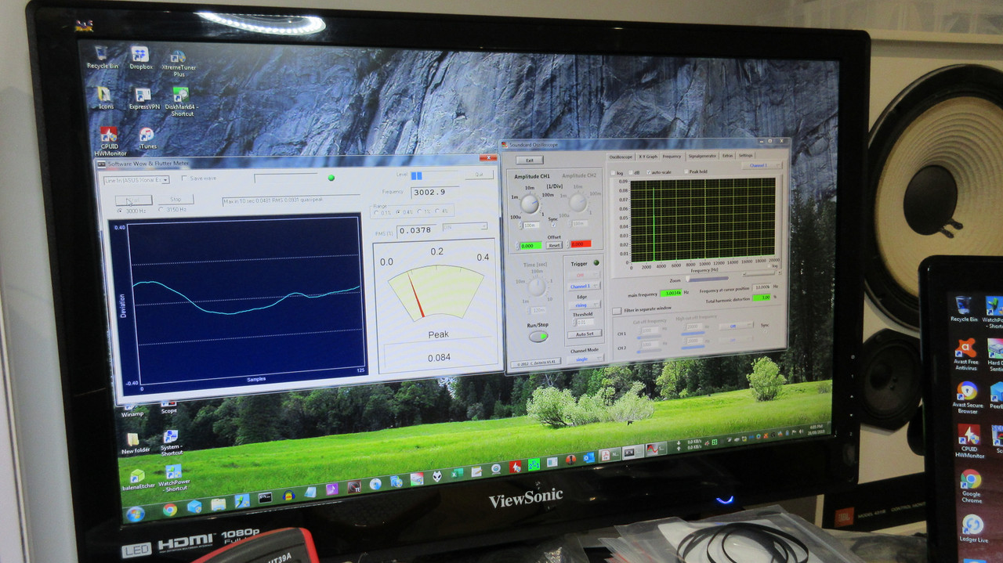Screen dimensions: 1003x563
Task: Enable the Save wave checkbox
Action: 184,179
